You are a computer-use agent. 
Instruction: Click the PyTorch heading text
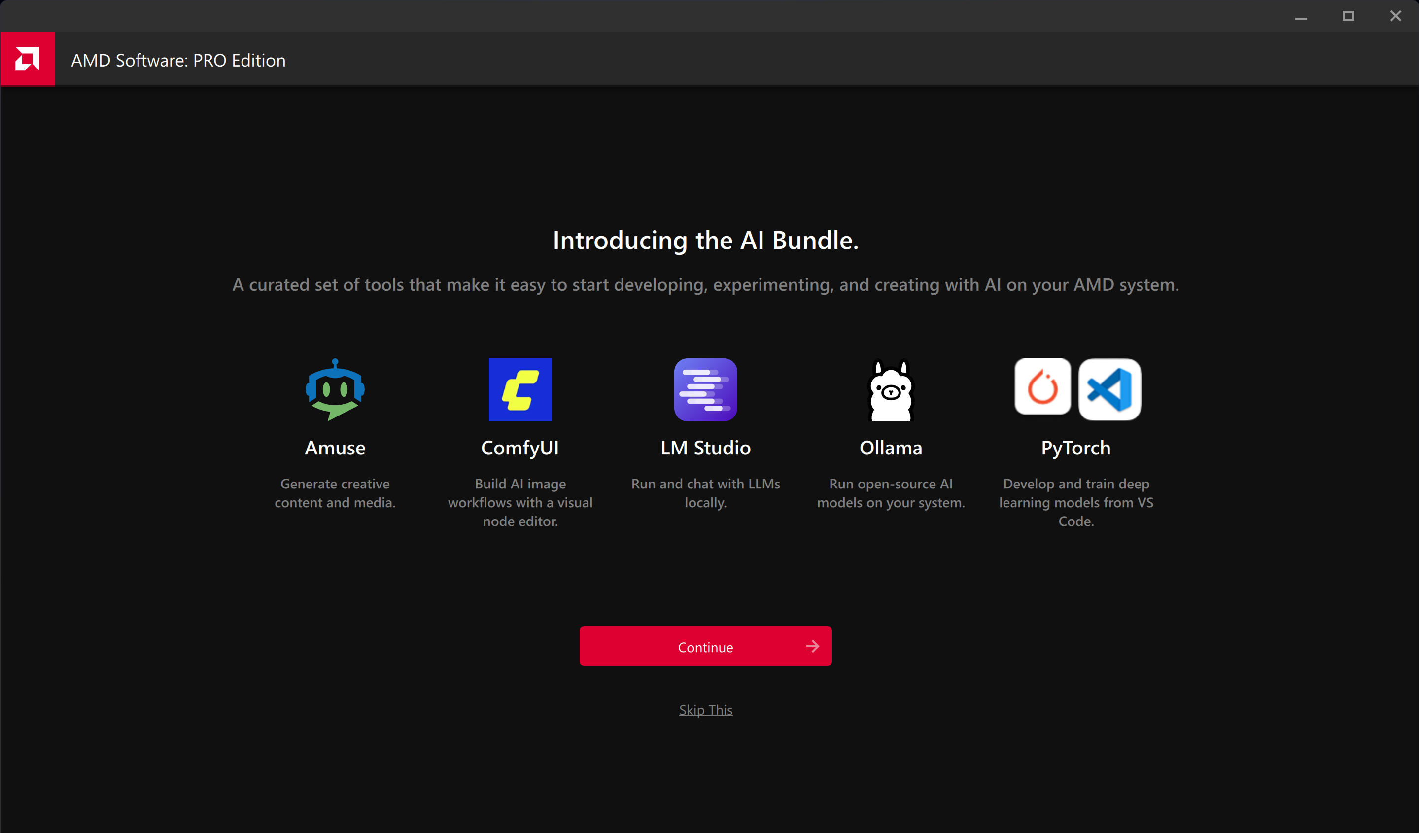(1075, 448)
